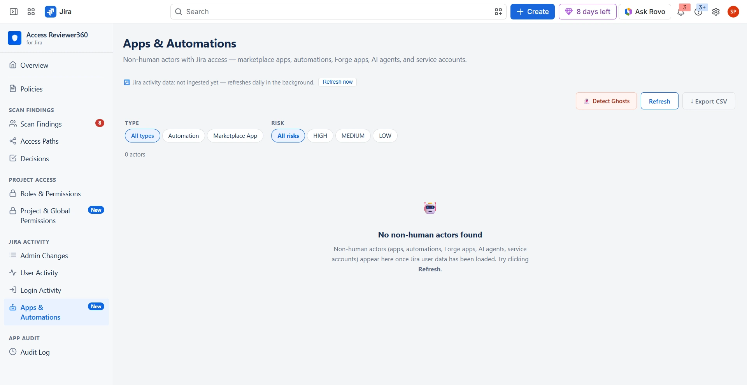
Task: Click the Access Reviewer360 shield logo
Action: pos(15,38)
